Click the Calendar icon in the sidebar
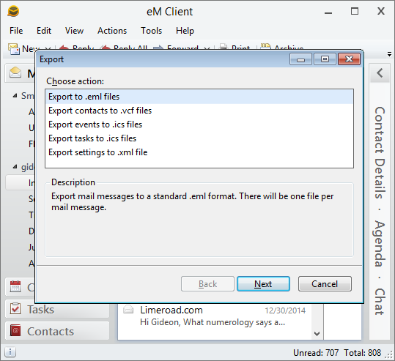This screenshot has width=395, height=361. (15, 286)
